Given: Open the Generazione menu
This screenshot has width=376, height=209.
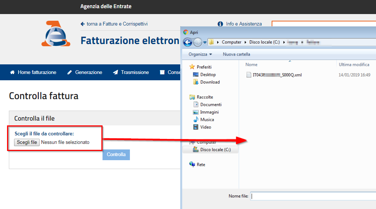Looking at the screenshot, I should (x=85, y=73).
